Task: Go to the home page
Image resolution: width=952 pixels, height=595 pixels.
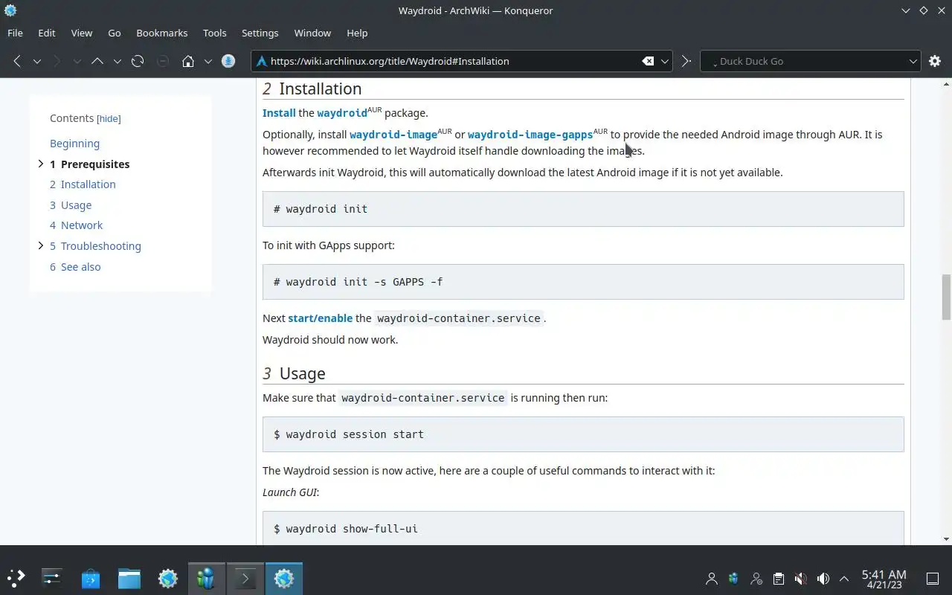Action: [x=188, y=61]
